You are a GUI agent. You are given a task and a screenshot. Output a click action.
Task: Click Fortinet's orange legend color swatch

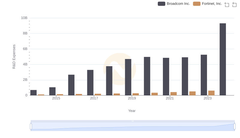pyautogui.click(x=197, y=4)
